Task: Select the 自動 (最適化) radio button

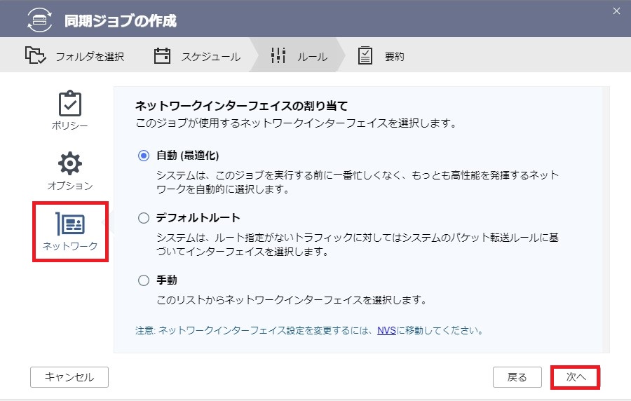Action: pyautogui.click(x=144, y=156)
